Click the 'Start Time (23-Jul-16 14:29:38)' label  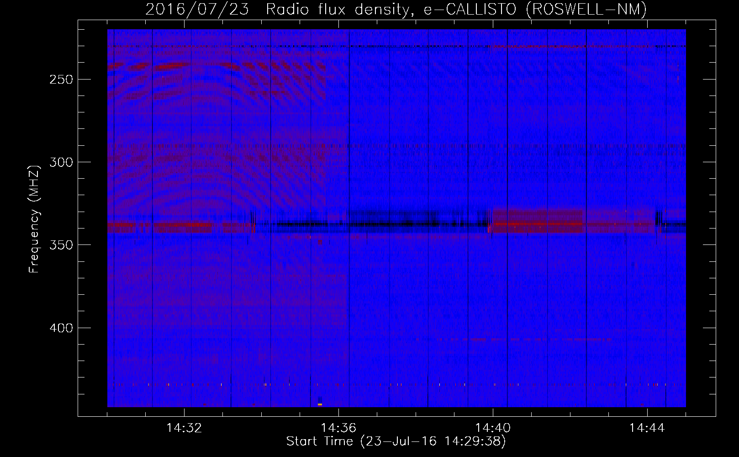[x=396, y=441]
